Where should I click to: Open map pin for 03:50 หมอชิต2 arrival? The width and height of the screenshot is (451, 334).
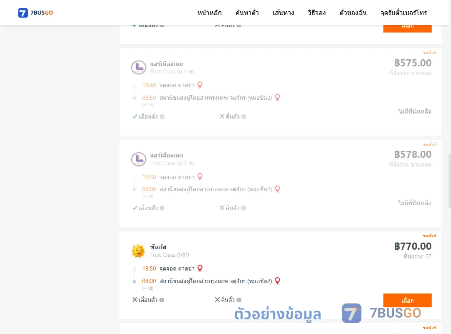click(277, 97)
